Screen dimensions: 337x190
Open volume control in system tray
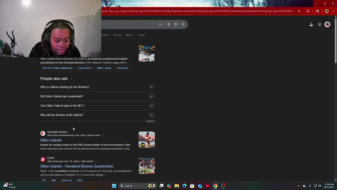tap(319, 186)
